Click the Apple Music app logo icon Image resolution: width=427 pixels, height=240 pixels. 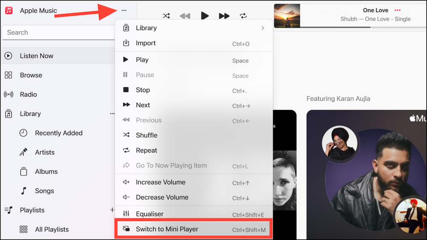tap(9, 10)
